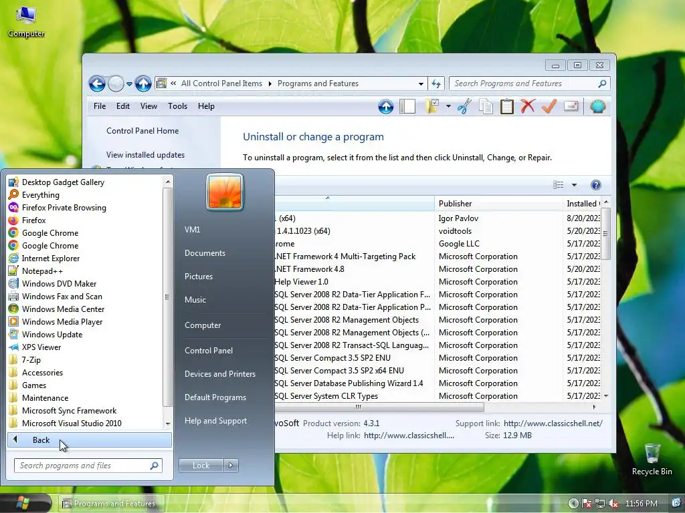Click the Forward navigation arrow button

(116, 83)
